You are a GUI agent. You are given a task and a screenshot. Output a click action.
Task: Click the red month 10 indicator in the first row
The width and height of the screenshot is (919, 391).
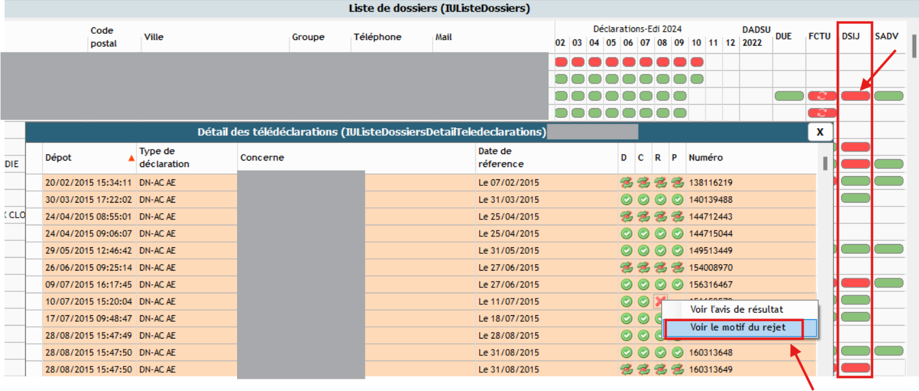point(696,62)
